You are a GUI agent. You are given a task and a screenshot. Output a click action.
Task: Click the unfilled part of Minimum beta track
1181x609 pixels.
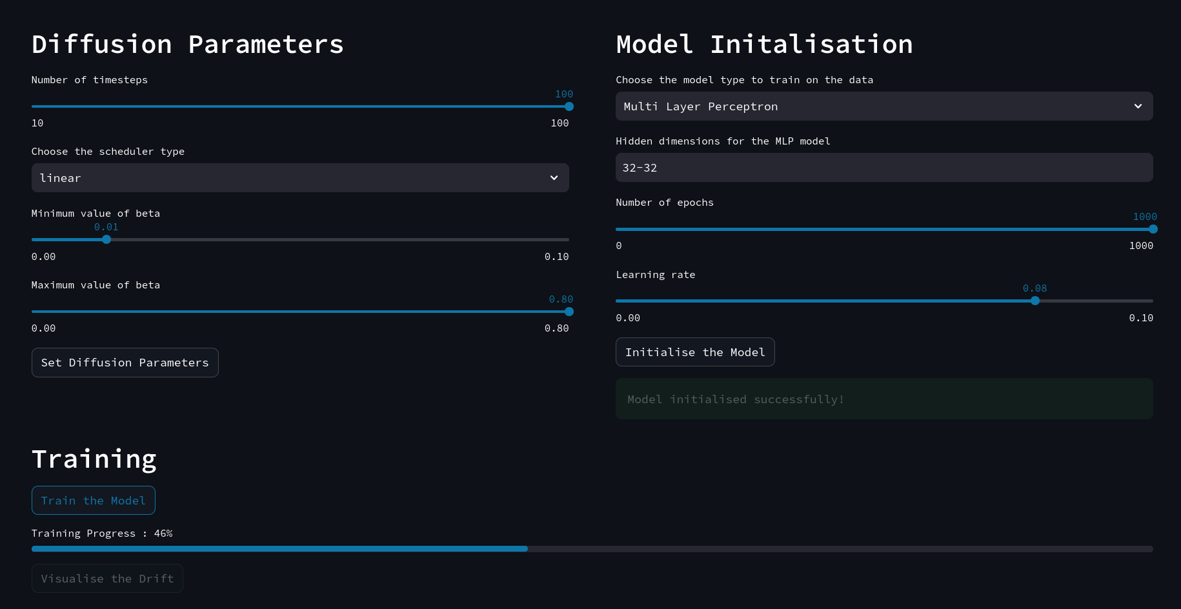[336, 240]
